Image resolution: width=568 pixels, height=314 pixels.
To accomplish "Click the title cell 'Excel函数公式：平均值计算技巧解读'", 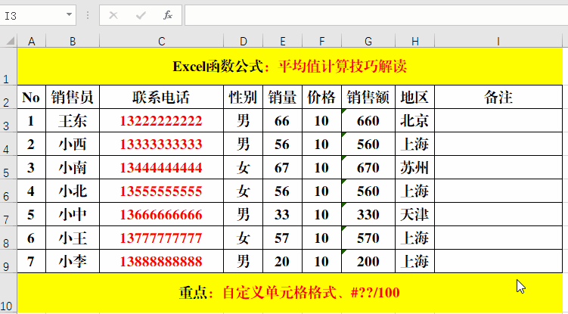I will click(290, 67).
